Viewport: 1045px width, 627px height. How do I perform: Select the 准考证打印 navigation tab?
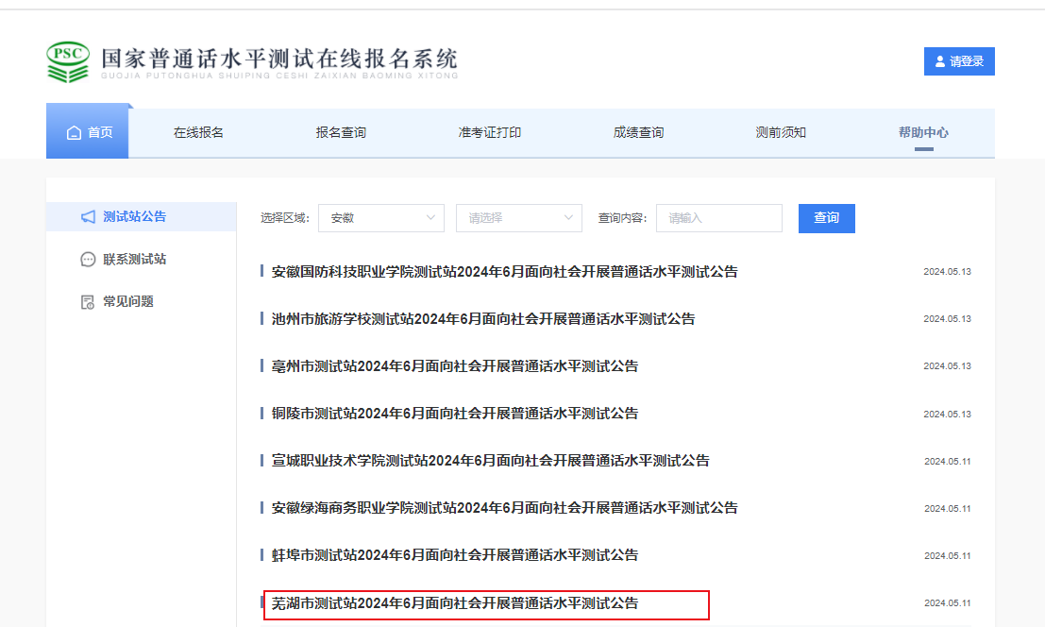tap(489, 133)
